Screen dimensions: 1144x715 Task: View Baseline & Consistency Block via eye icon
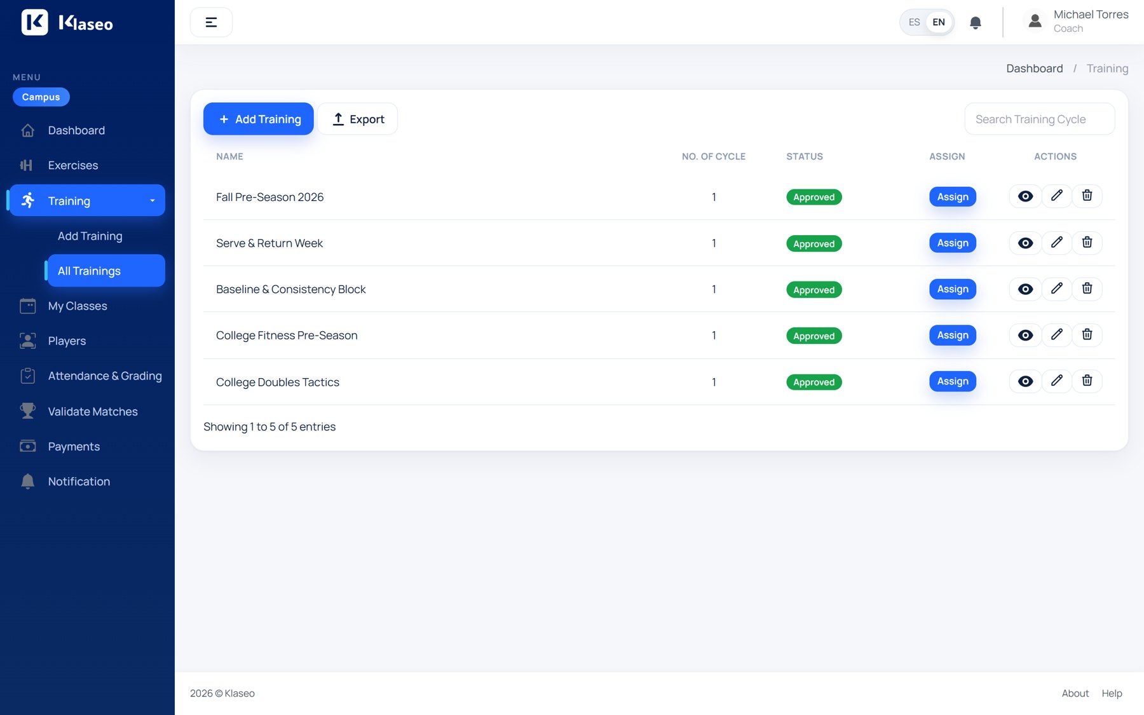pyautogui.click(x=1025, y=289)
